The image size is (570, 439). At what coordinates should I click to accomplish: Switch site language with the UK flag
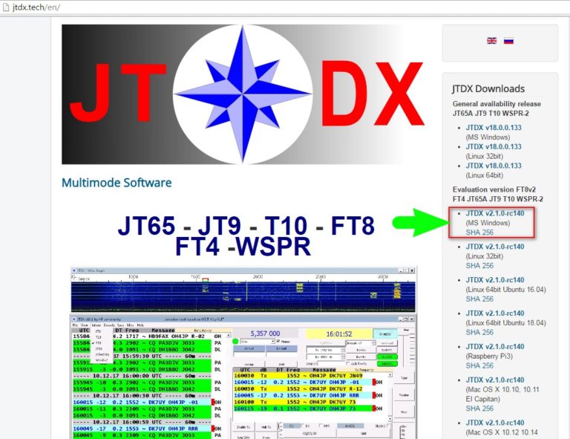(x=491, y=41)
